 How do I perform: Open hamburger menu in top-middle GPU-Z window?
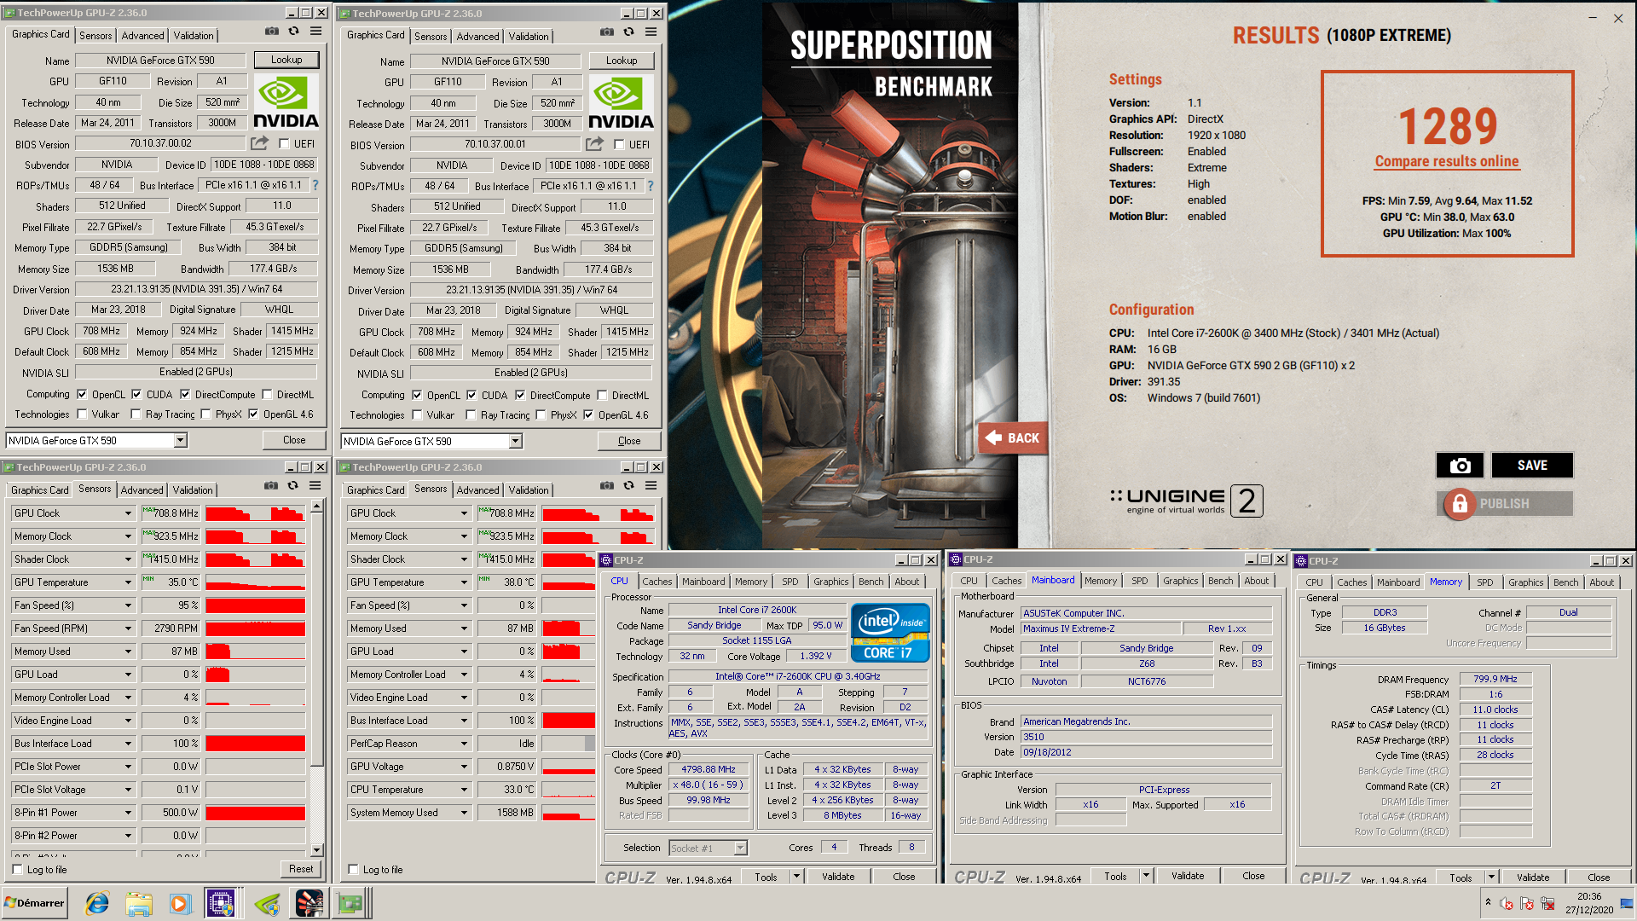tap(651, 32)
